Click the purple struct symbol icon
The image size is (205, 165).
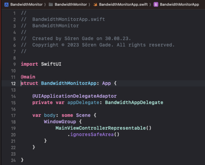(156, 5)
